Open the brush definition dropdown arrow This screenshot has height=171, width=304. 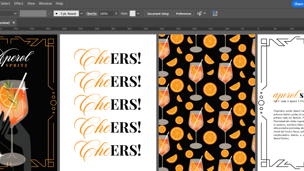point(82,14)
